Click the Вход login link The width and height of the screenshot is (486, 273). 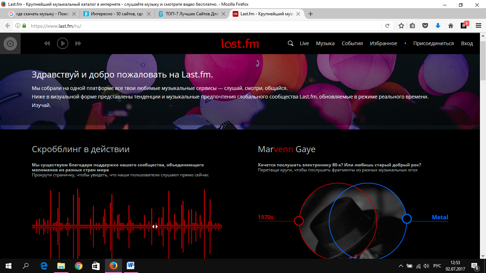(467, 43)
